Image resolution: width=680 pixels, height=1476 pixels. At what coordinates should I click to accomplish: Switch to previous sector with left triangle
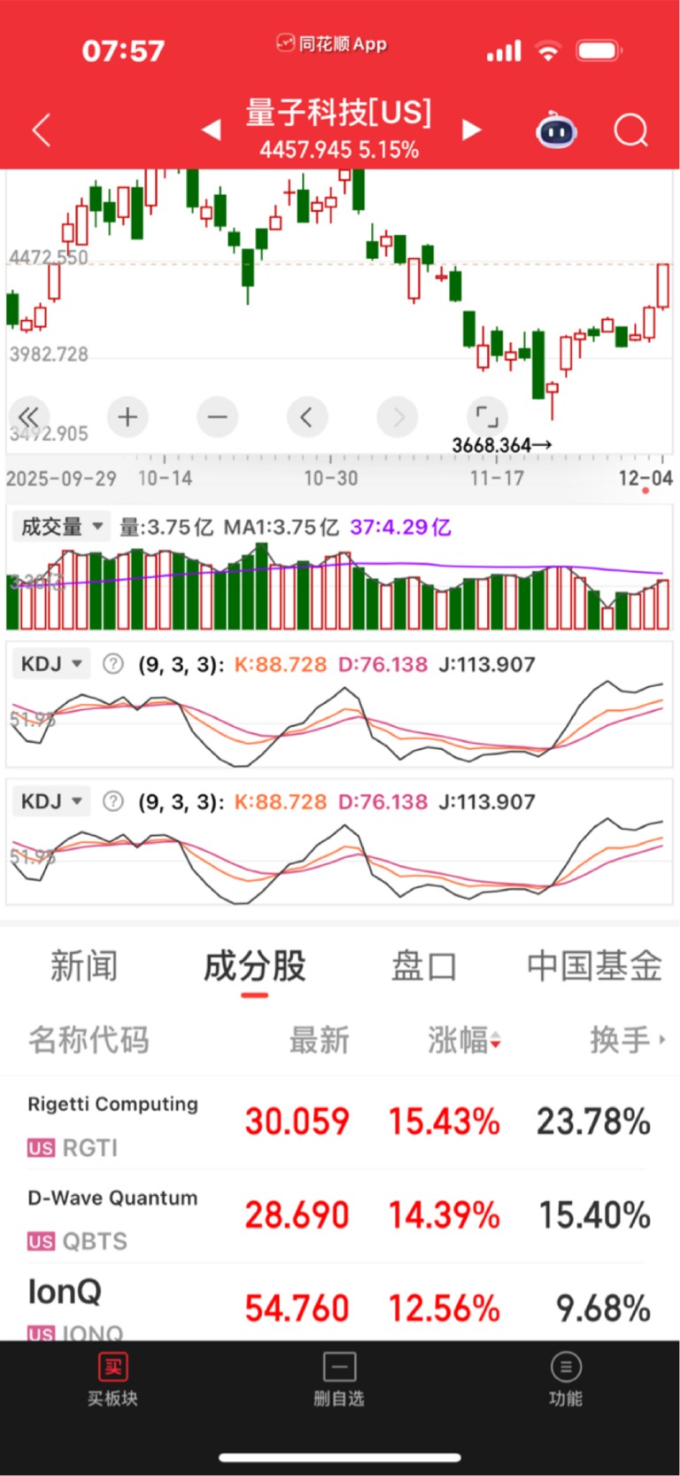pos(211,130)
